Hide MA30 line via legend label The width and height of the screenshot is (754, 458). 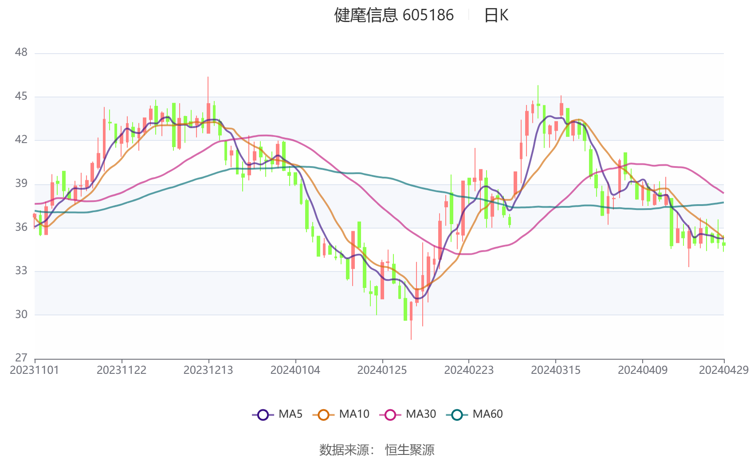click(x=421, y=414)
